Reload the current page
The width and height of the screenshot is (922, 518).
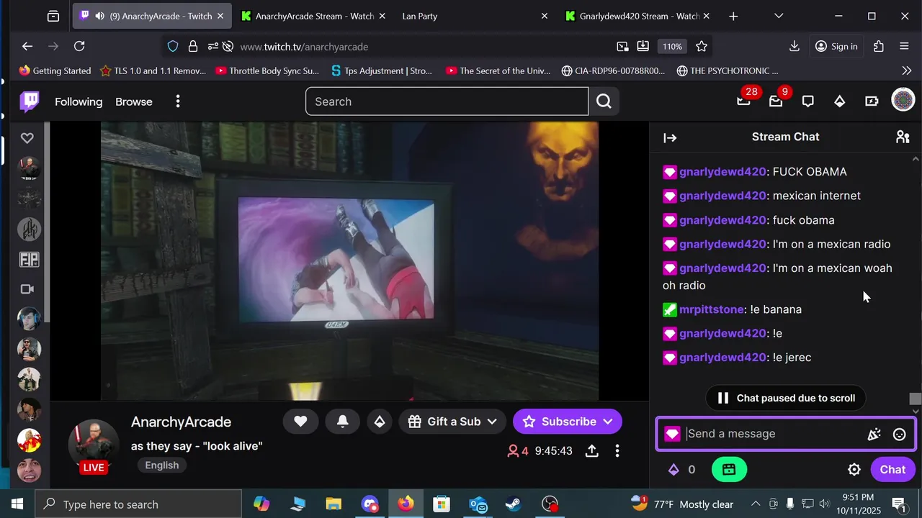pos(79,46)
